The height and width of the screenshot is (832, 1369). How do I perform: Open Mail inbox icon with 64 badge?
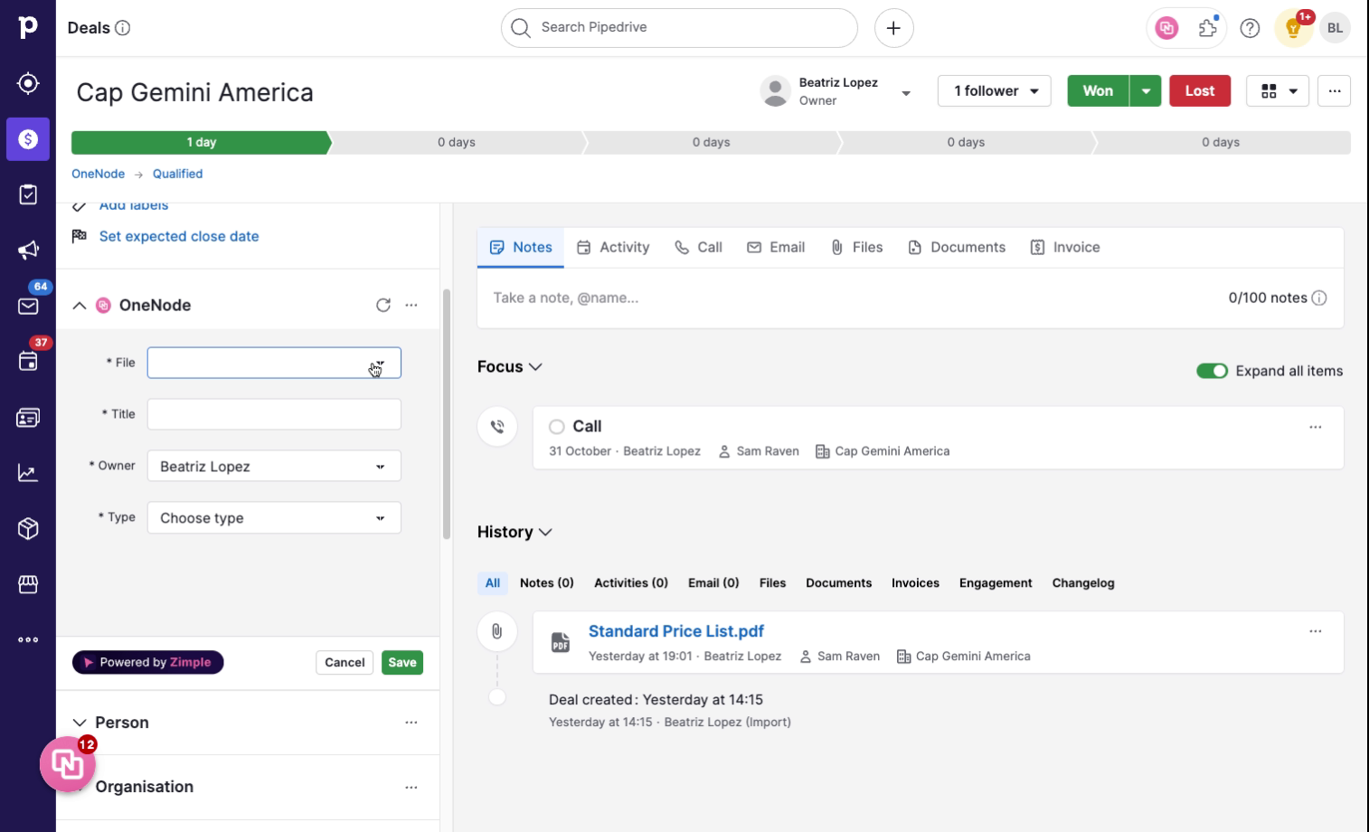(28, 306)
